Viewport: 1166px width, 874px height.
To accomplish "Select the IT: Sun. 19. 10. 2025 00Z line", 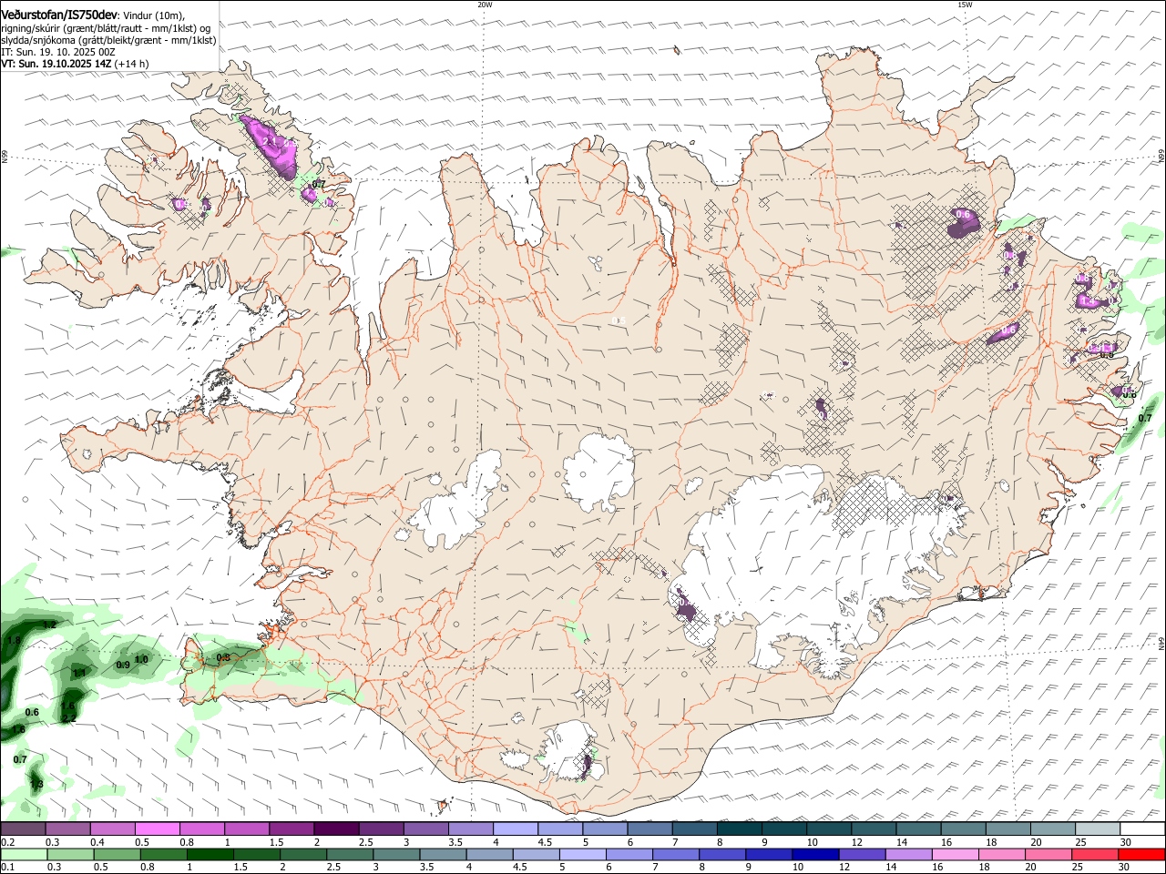I will (58, 52).
